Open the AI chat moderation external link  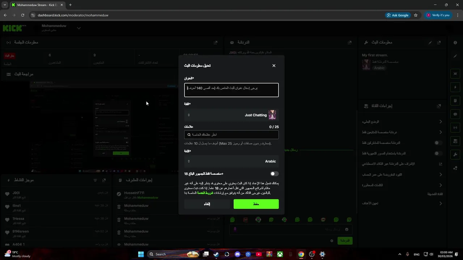441,164
